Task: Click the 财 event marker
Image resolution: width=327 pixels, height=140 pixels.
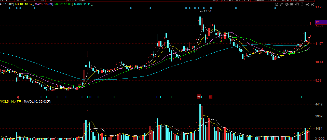Action: (x=211, y=97)
